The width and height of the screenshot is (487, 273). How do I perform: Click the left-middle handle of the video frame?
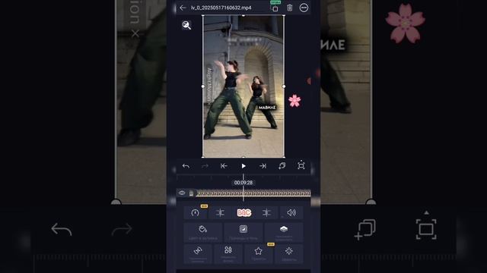click(x=203, y=86)
